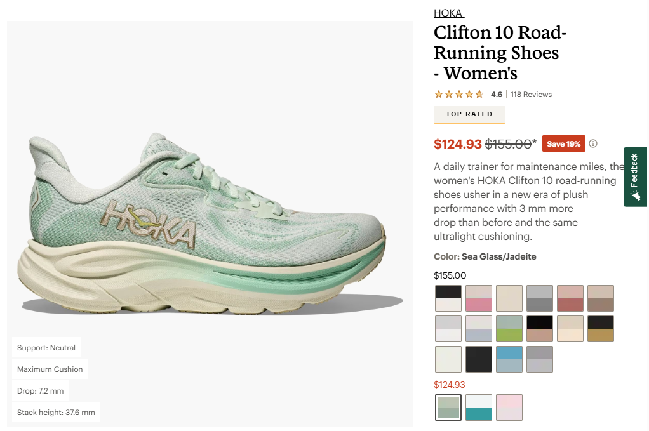Choose the sage and lime green swatch
649x431 pixels.
pyautogui.click(x=509, y=329)
